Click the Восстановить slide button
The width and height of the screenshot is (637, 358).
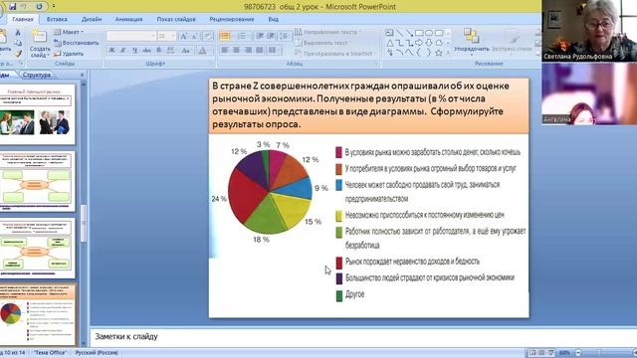point(77,43)
